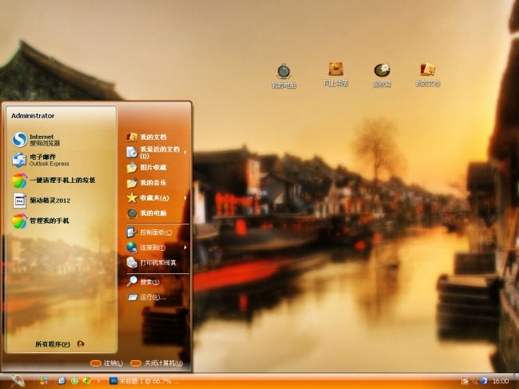Select 图片收藏 in the start menu
Screen dimensions: 519x389
[153, 168]
